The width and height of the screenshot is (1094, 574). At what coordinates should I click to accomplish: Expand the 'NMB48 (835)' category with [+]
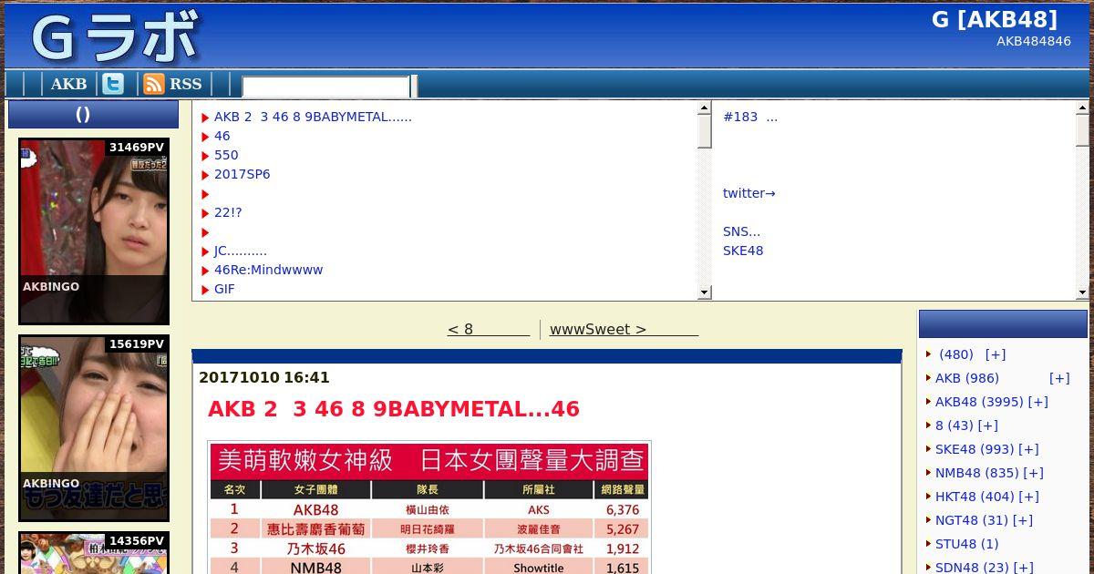1033,473
